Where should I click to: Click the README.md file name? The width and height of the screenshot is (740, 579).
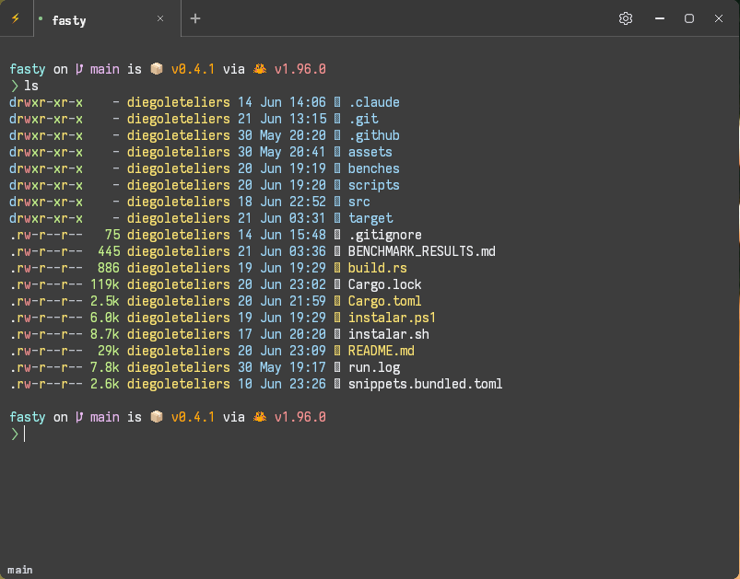point(382,351)
